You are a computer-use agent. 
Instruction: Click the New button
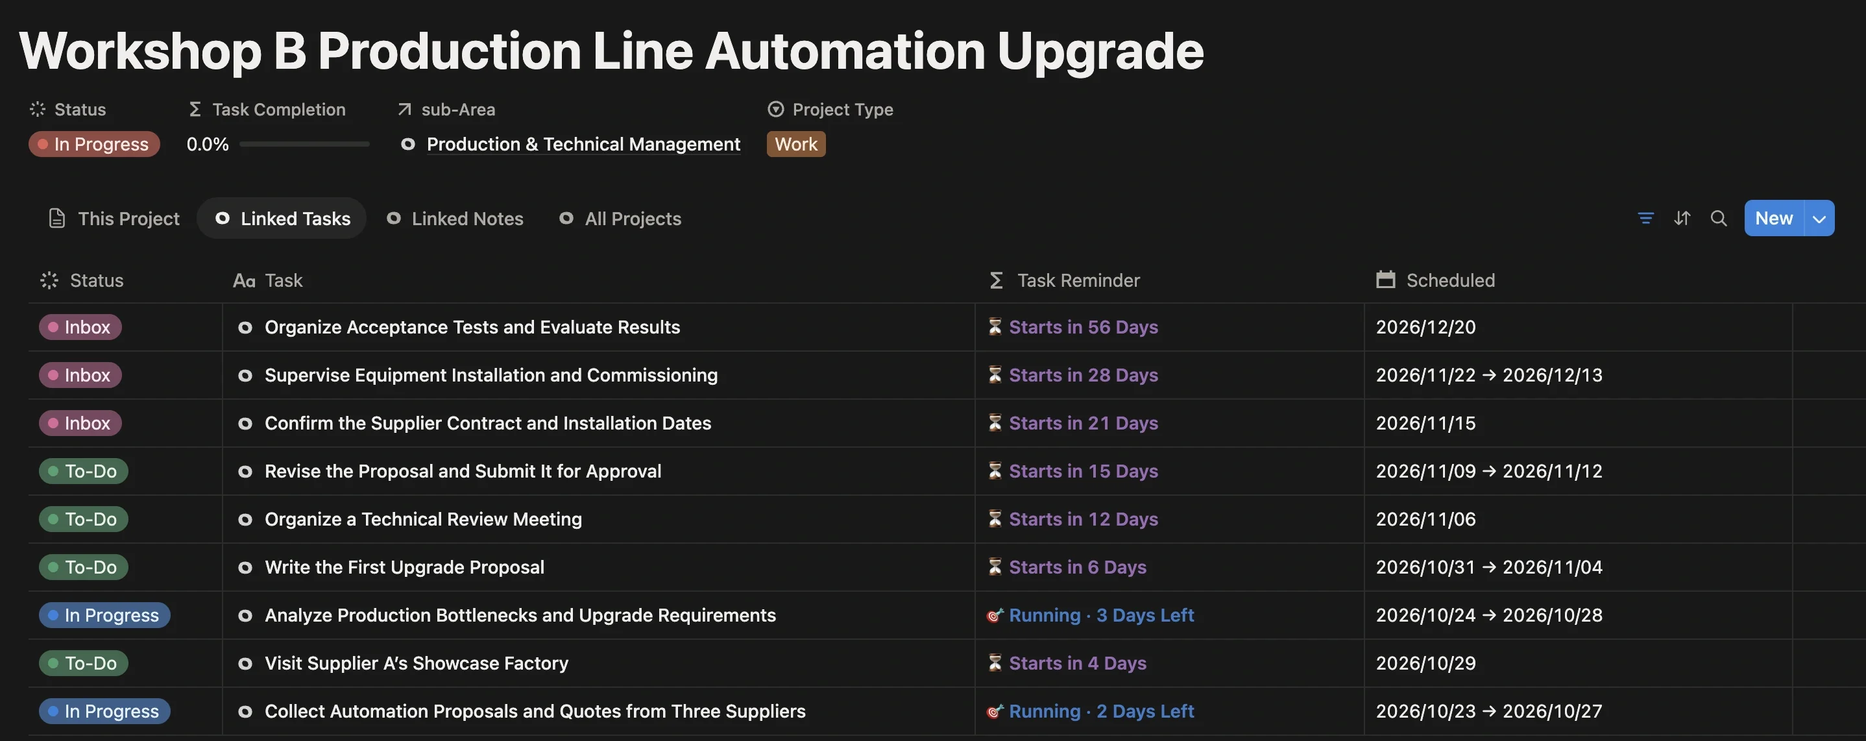tap(1773, 218)
